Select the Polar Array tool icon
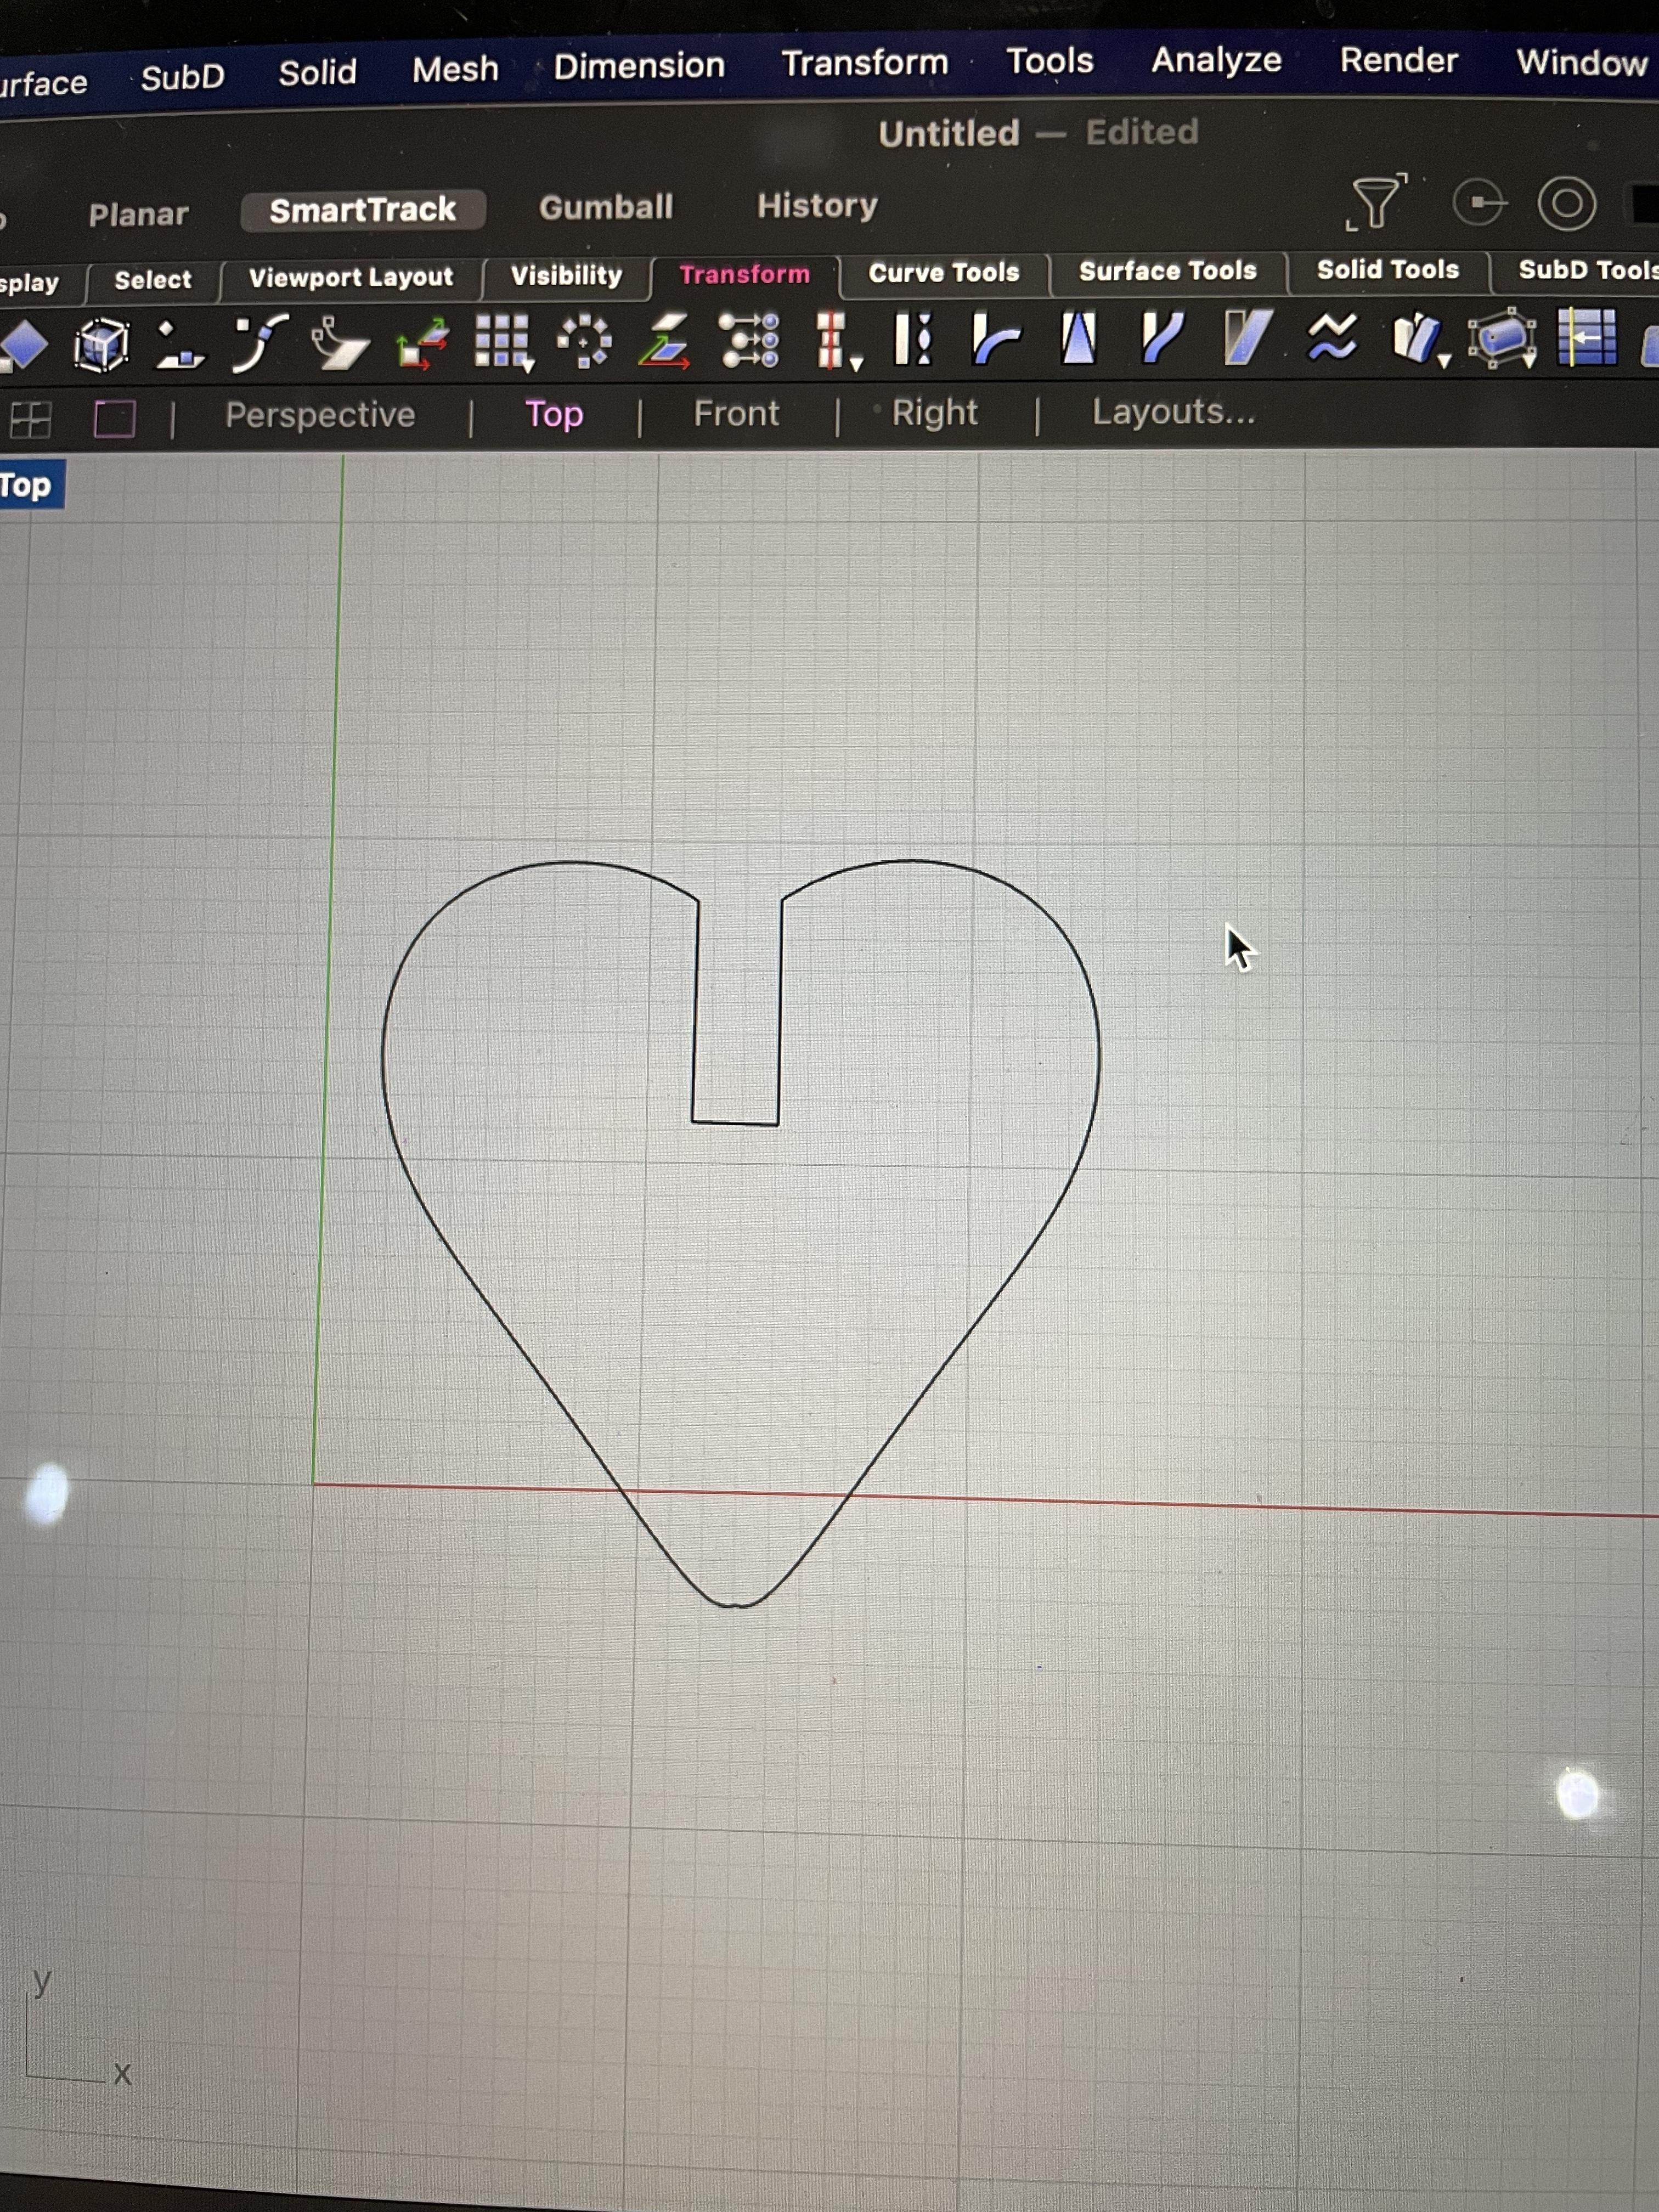Viewport: 1659px width, 2212px height. point(584,342)
